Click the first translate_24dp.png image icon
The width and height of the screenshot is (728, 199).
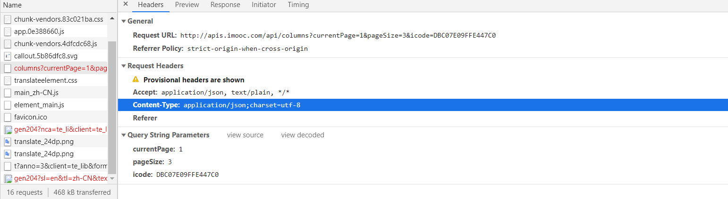coord(8,142)
